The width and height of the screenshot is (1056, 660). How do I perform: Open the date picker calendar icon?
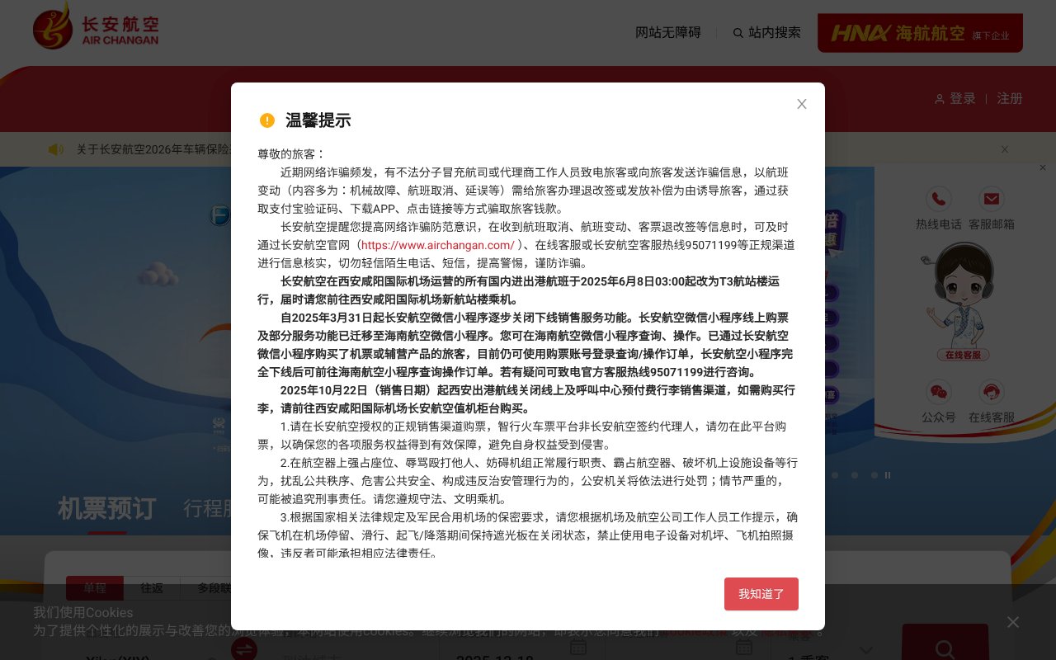pos(577,648)
